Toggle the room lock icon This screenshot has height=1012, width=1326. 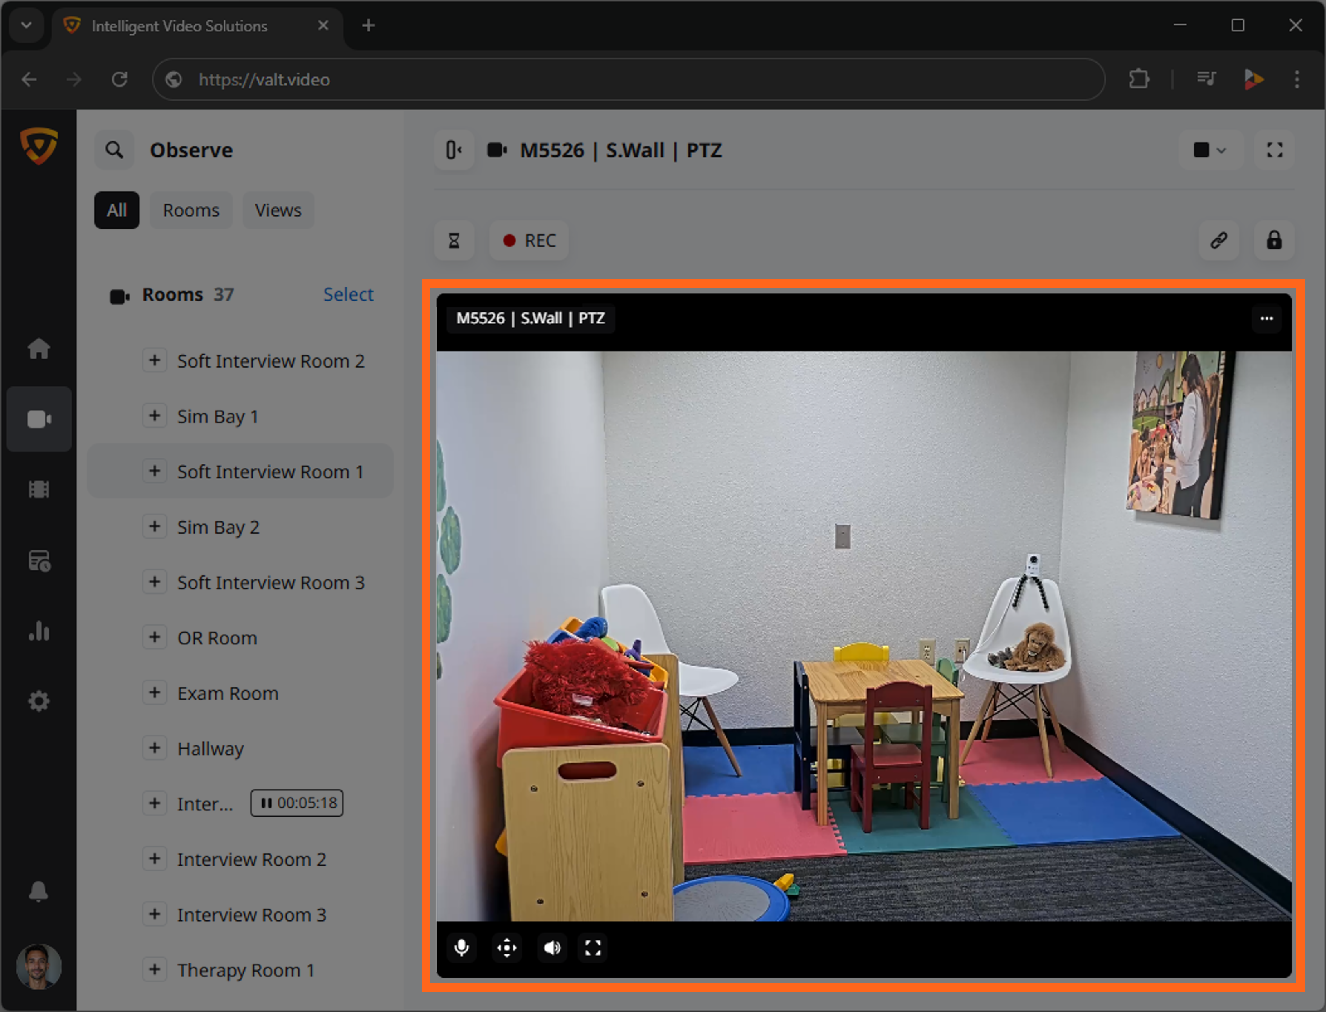pos(1274,241)
